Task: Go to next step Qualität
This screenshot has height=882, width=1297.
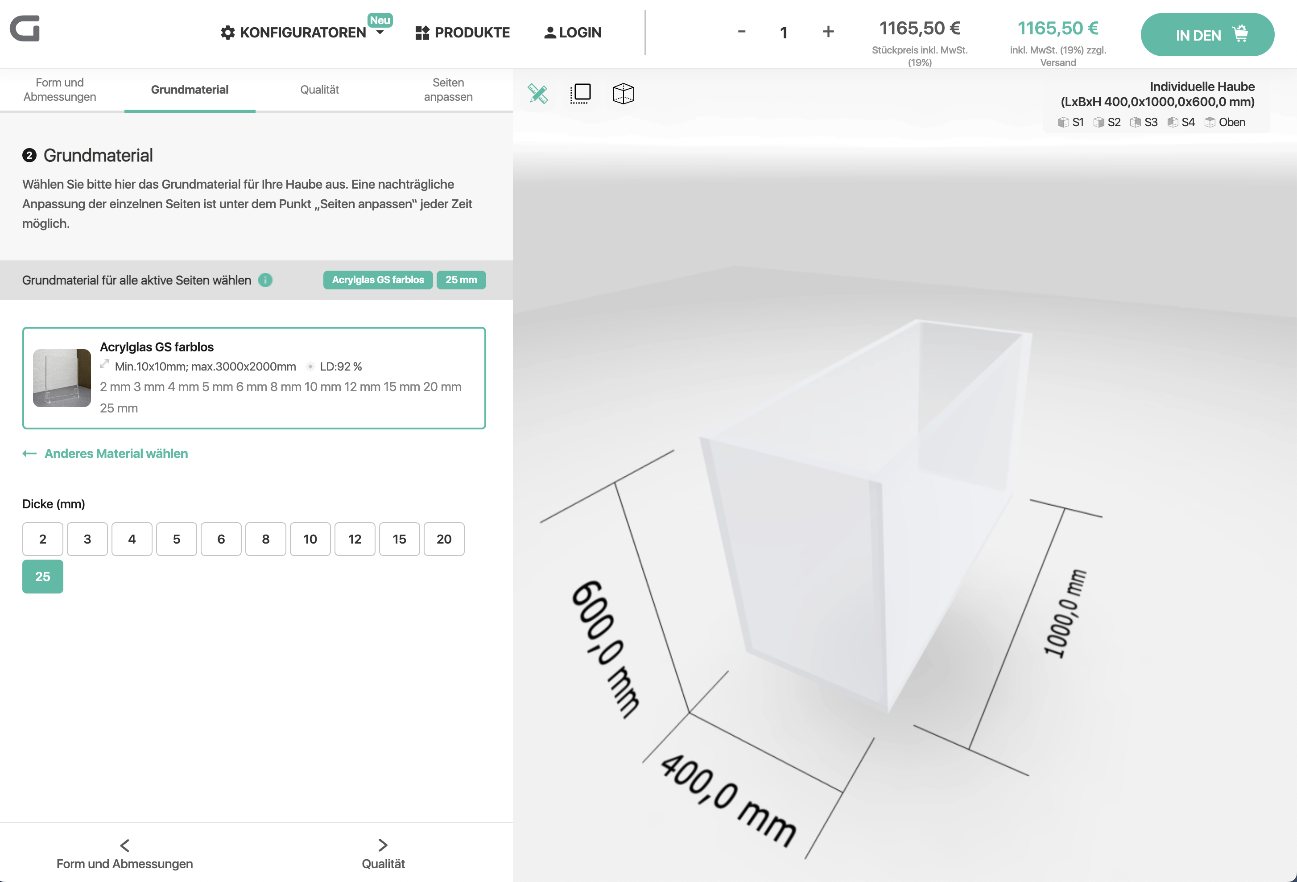Action: click(x=383, y=854)
